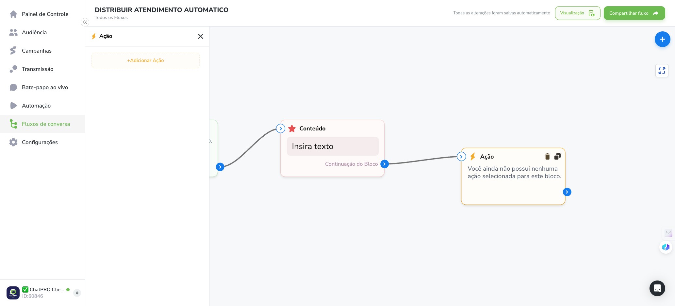Screen dimensions: 675x306
Task: Collapse the left sidebar with double chevron
Action: 85,22
